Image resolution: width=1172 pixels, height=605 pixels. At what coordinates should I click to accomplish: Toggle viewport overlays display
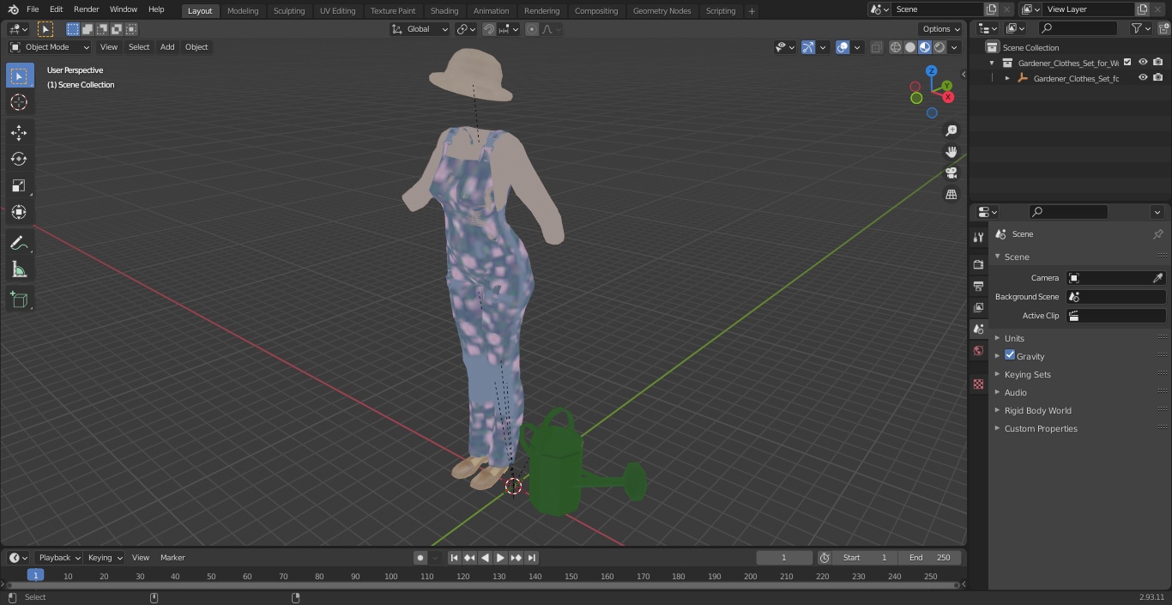pos(843,47)
